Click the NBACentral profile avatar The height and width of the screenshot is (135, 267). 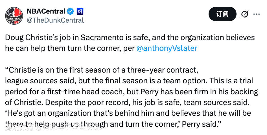pyautogui.click(x=14, y=16)
